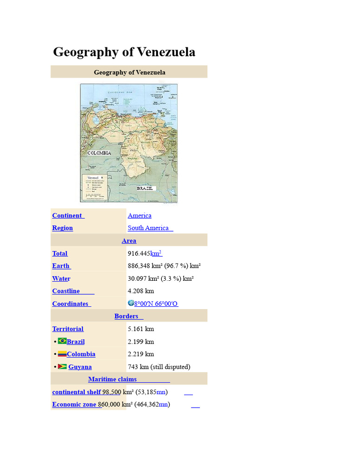This screenshot has height=476, width=357.
Task: Click the mn link after 53,185
Action: [161, 392]
